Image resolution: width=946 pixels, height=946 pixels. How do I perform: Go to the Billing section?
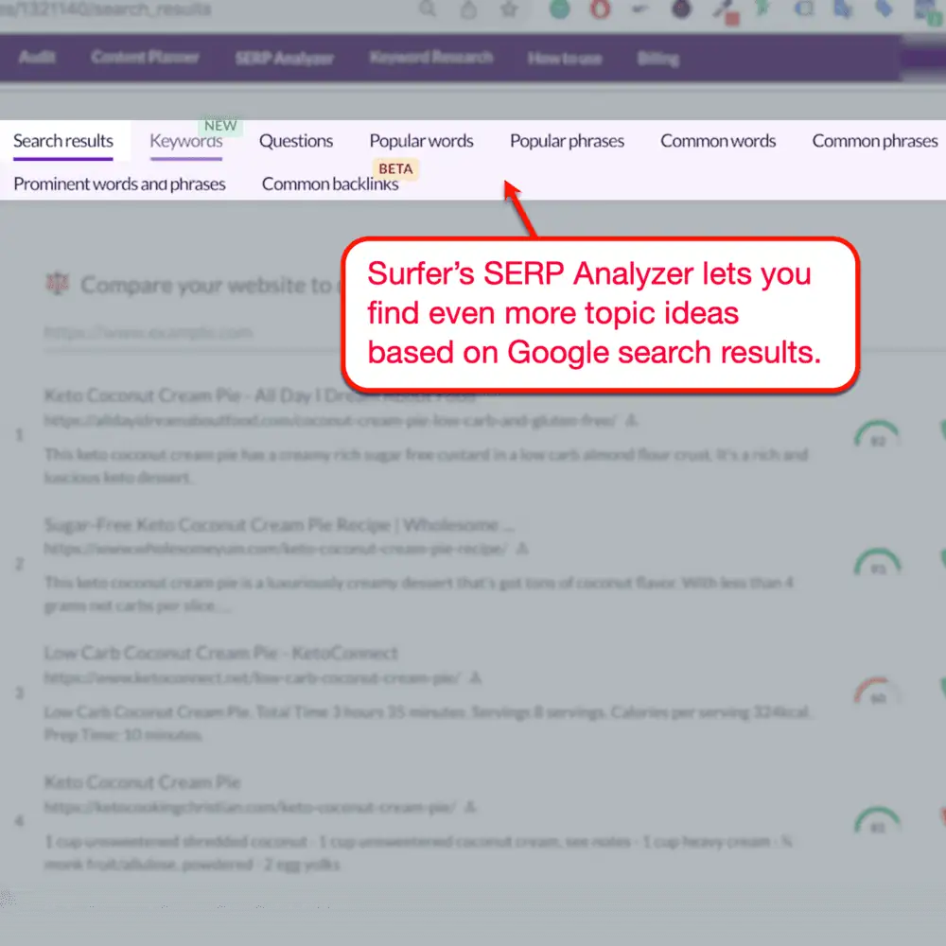coord(658,58)
